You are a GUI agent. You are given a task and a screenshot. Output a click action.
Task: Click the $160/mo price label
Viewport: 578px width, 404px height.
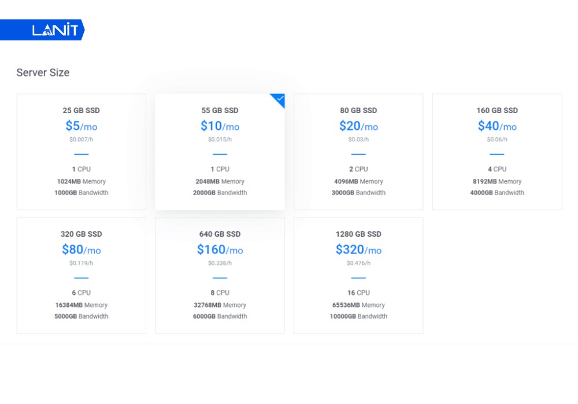click(220, 249)
